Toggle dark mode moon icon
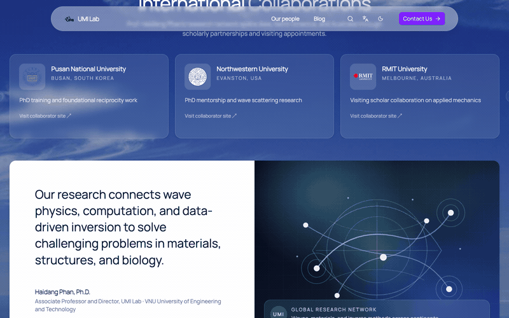Screen dimensions: 509x318 coord(380,19)
